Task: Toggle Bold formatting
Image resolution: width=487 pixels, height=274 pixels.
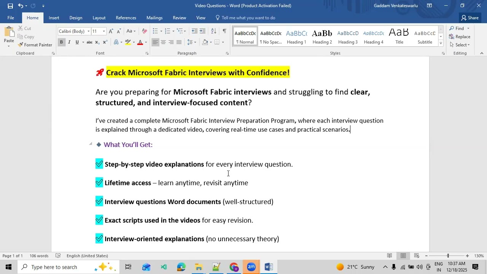Action: [x=61, y=42]
